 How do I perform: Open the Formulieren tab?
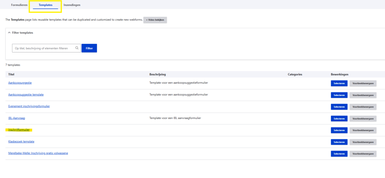(19, 5)
